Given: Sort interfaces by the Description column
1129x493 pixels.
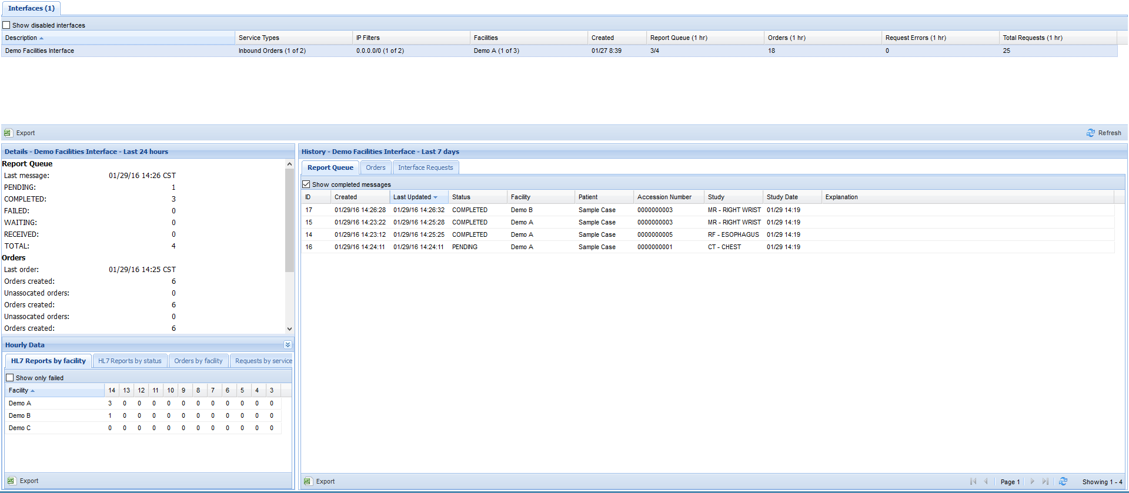Looking at the screenshot, I should click(x=21, y=38).
